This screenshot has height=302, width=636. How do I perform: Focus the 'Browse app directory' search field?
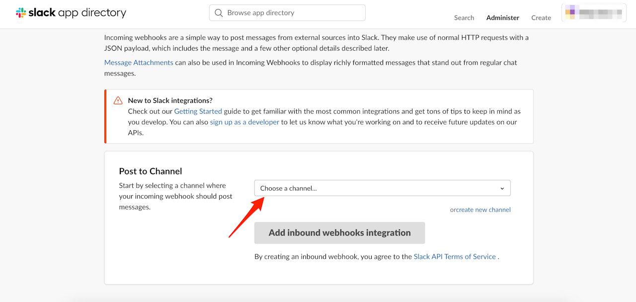pyautogui.click(x=293, y=13)
